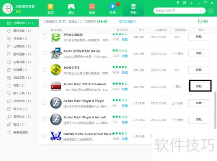Uninstall 360安全浏览器 via its 卸载 button
The height and width of the screenshot is (161, 217).
[x=199, y=37]
